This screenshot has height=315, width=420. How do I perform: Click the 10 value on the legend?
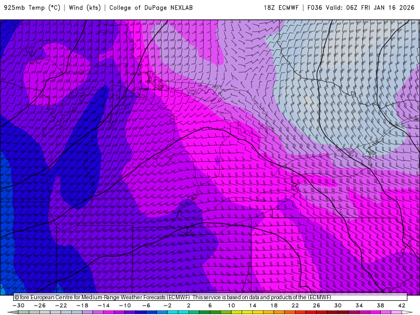pos(232,306)
